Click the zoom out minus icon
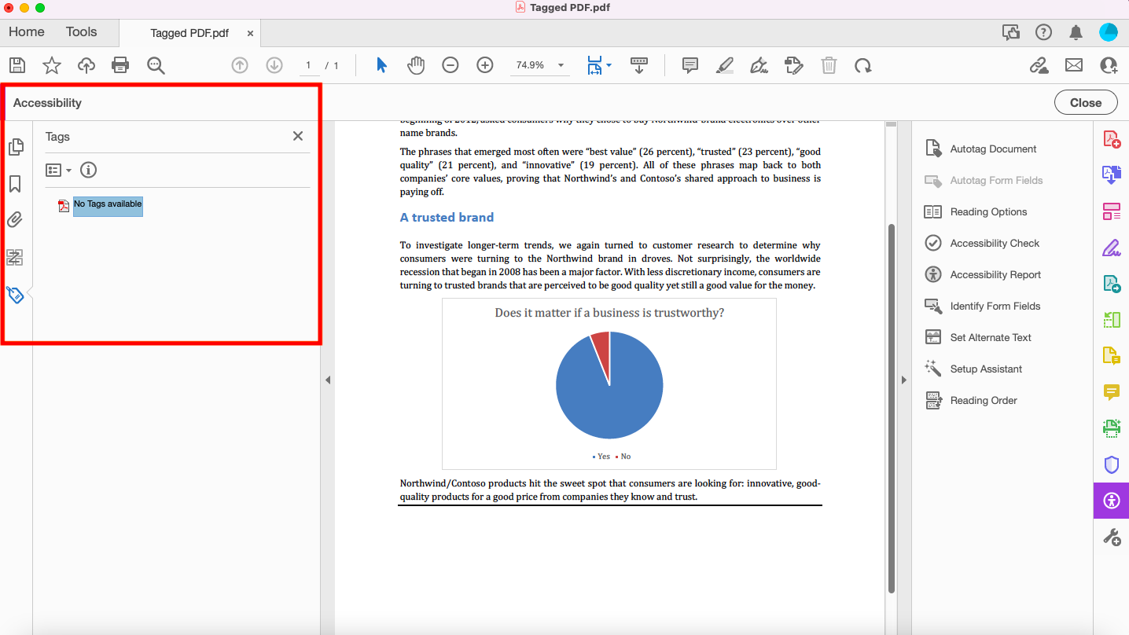This screenshot has width=1129, height=635. (450, 65)
